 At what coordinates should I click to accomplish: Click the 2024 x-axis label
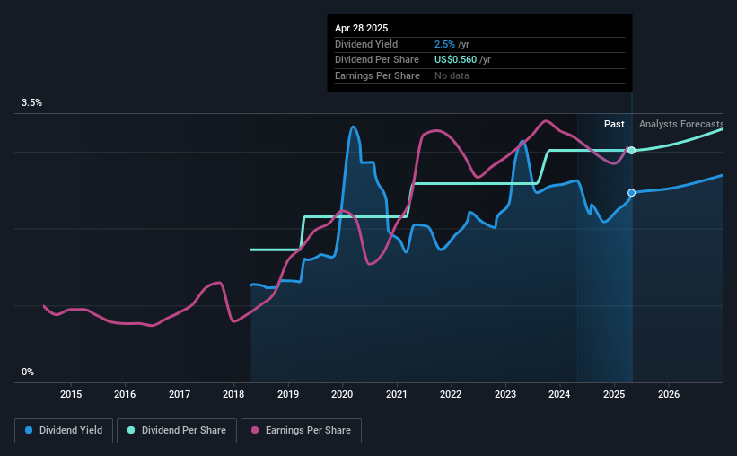coord(559,394)
